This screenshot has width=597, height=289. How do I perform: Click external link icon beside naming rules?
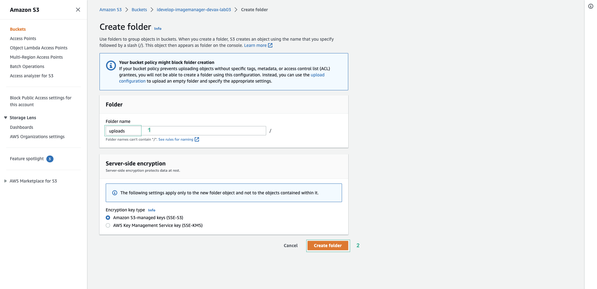(197, 139)
